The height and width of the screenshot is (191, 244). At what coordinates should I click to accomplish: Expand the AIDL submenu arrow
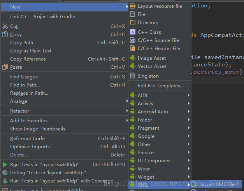189,95
